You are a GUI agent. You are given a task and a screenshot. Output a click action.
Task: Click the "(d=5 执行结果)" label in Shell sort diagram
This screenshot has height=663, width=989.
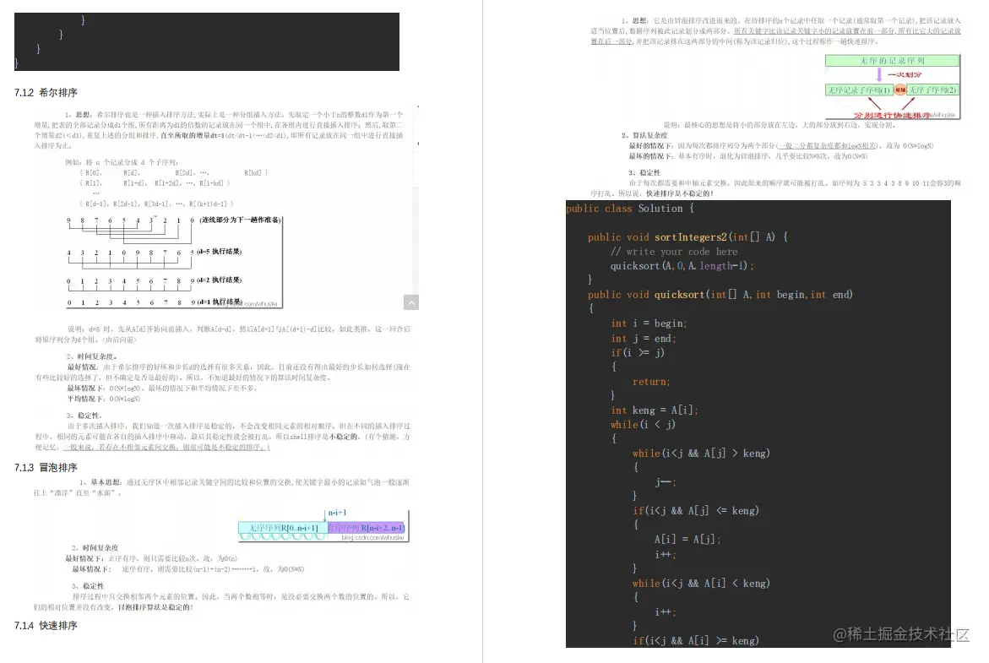[219, 251]
